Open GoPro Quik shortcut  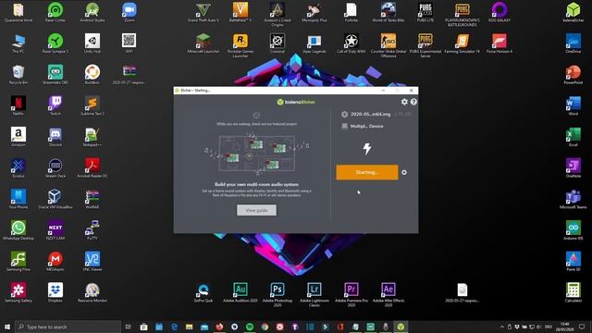point(203,292)
